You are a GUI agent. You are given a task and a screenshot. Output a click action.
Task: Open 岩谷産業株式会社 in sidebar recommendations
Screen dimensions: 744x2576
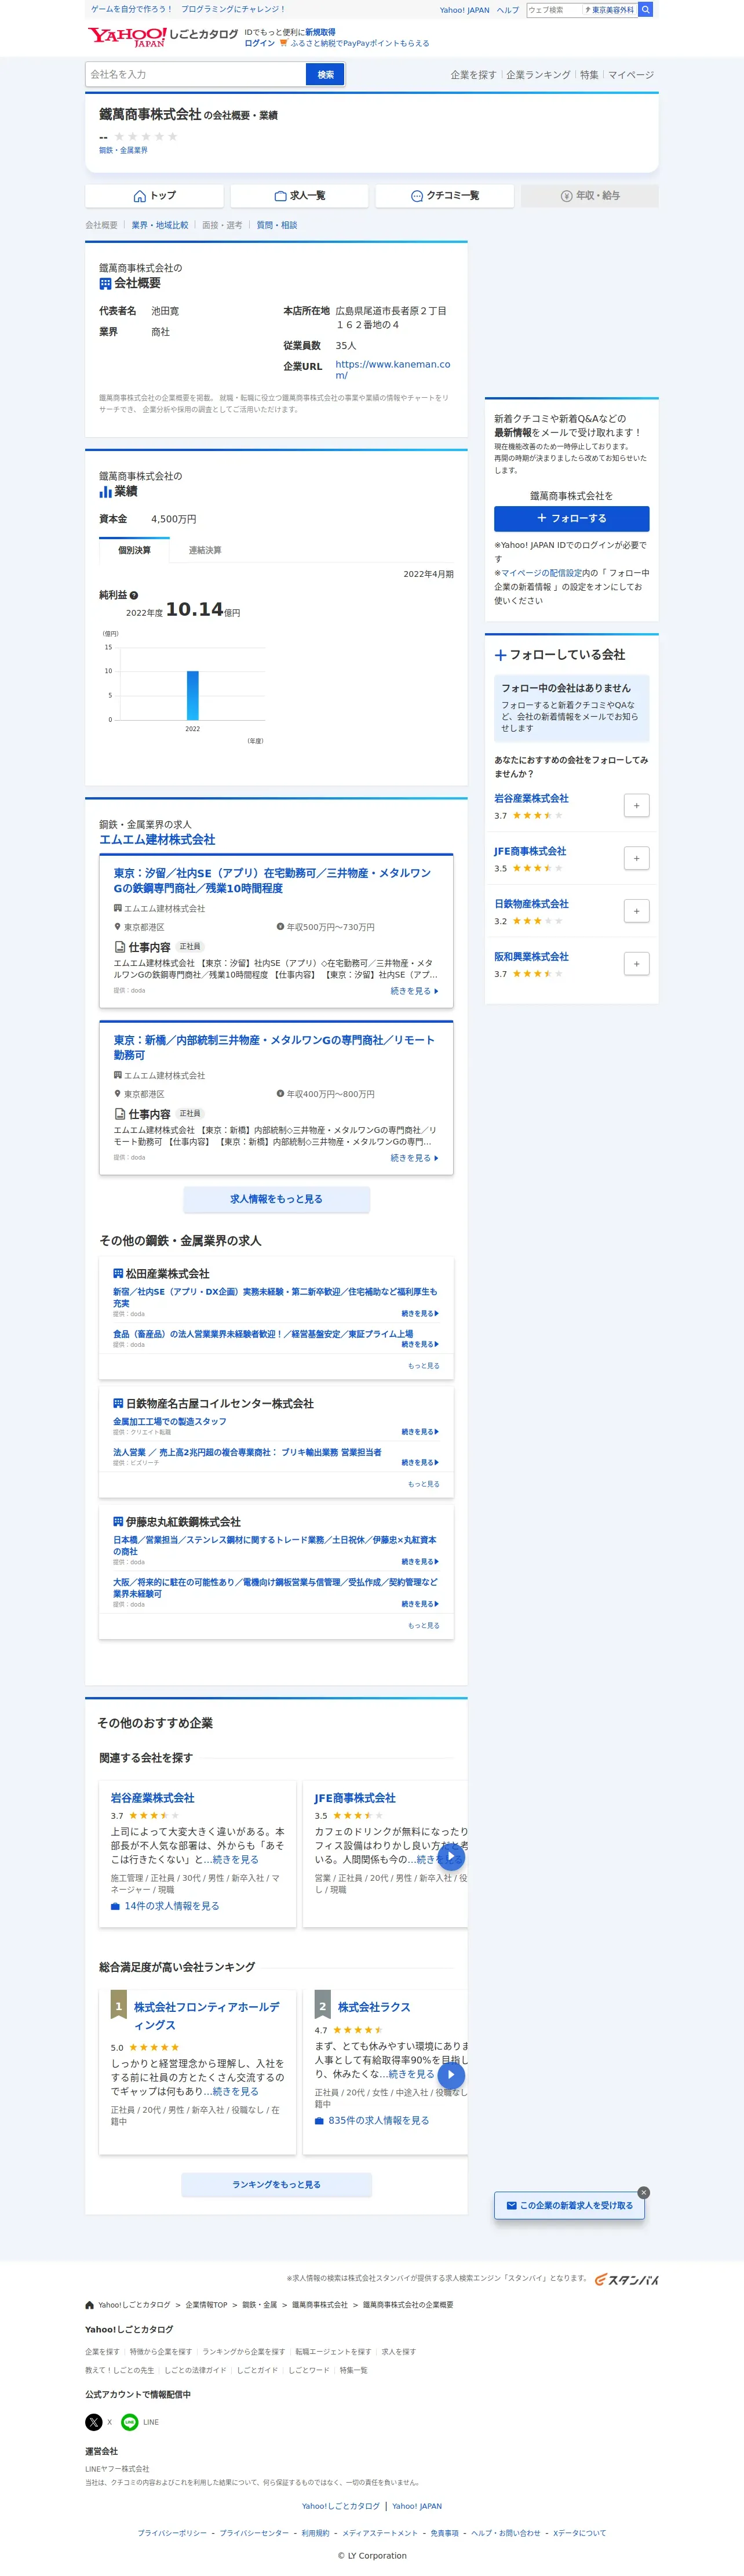(531, 799)
